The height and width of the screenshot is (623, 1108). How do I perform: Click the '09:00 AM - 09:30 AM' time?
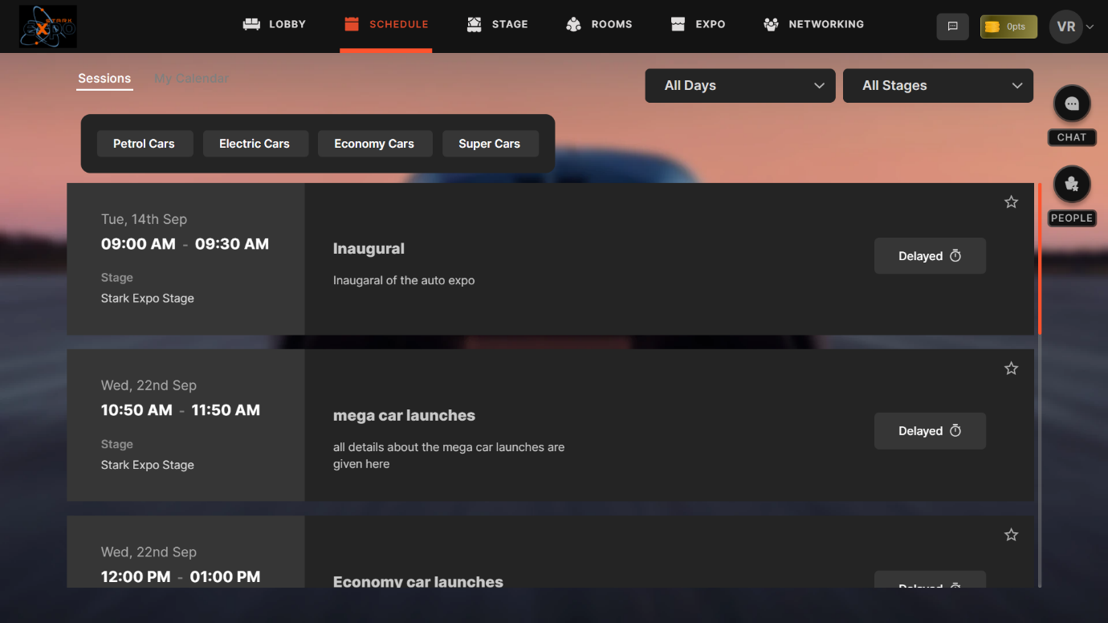coord(185,244)
